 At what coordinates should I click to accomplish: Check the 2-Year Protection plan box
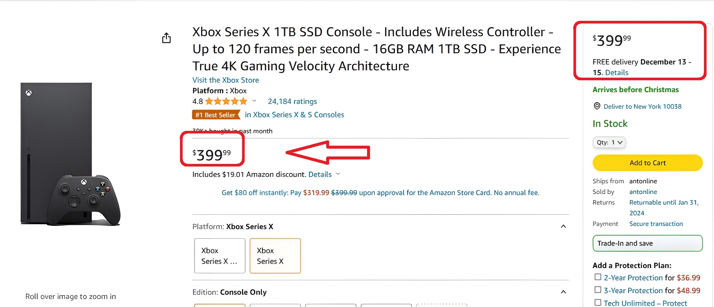point(598,277)
